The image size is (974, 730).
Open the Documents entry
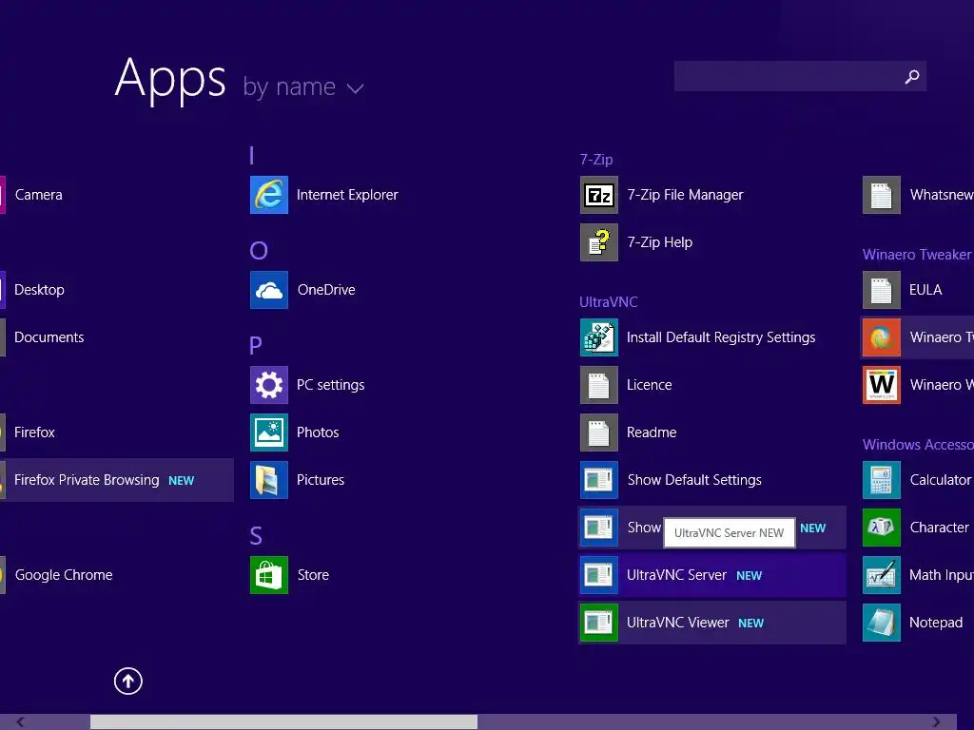(x=42, y=337)
